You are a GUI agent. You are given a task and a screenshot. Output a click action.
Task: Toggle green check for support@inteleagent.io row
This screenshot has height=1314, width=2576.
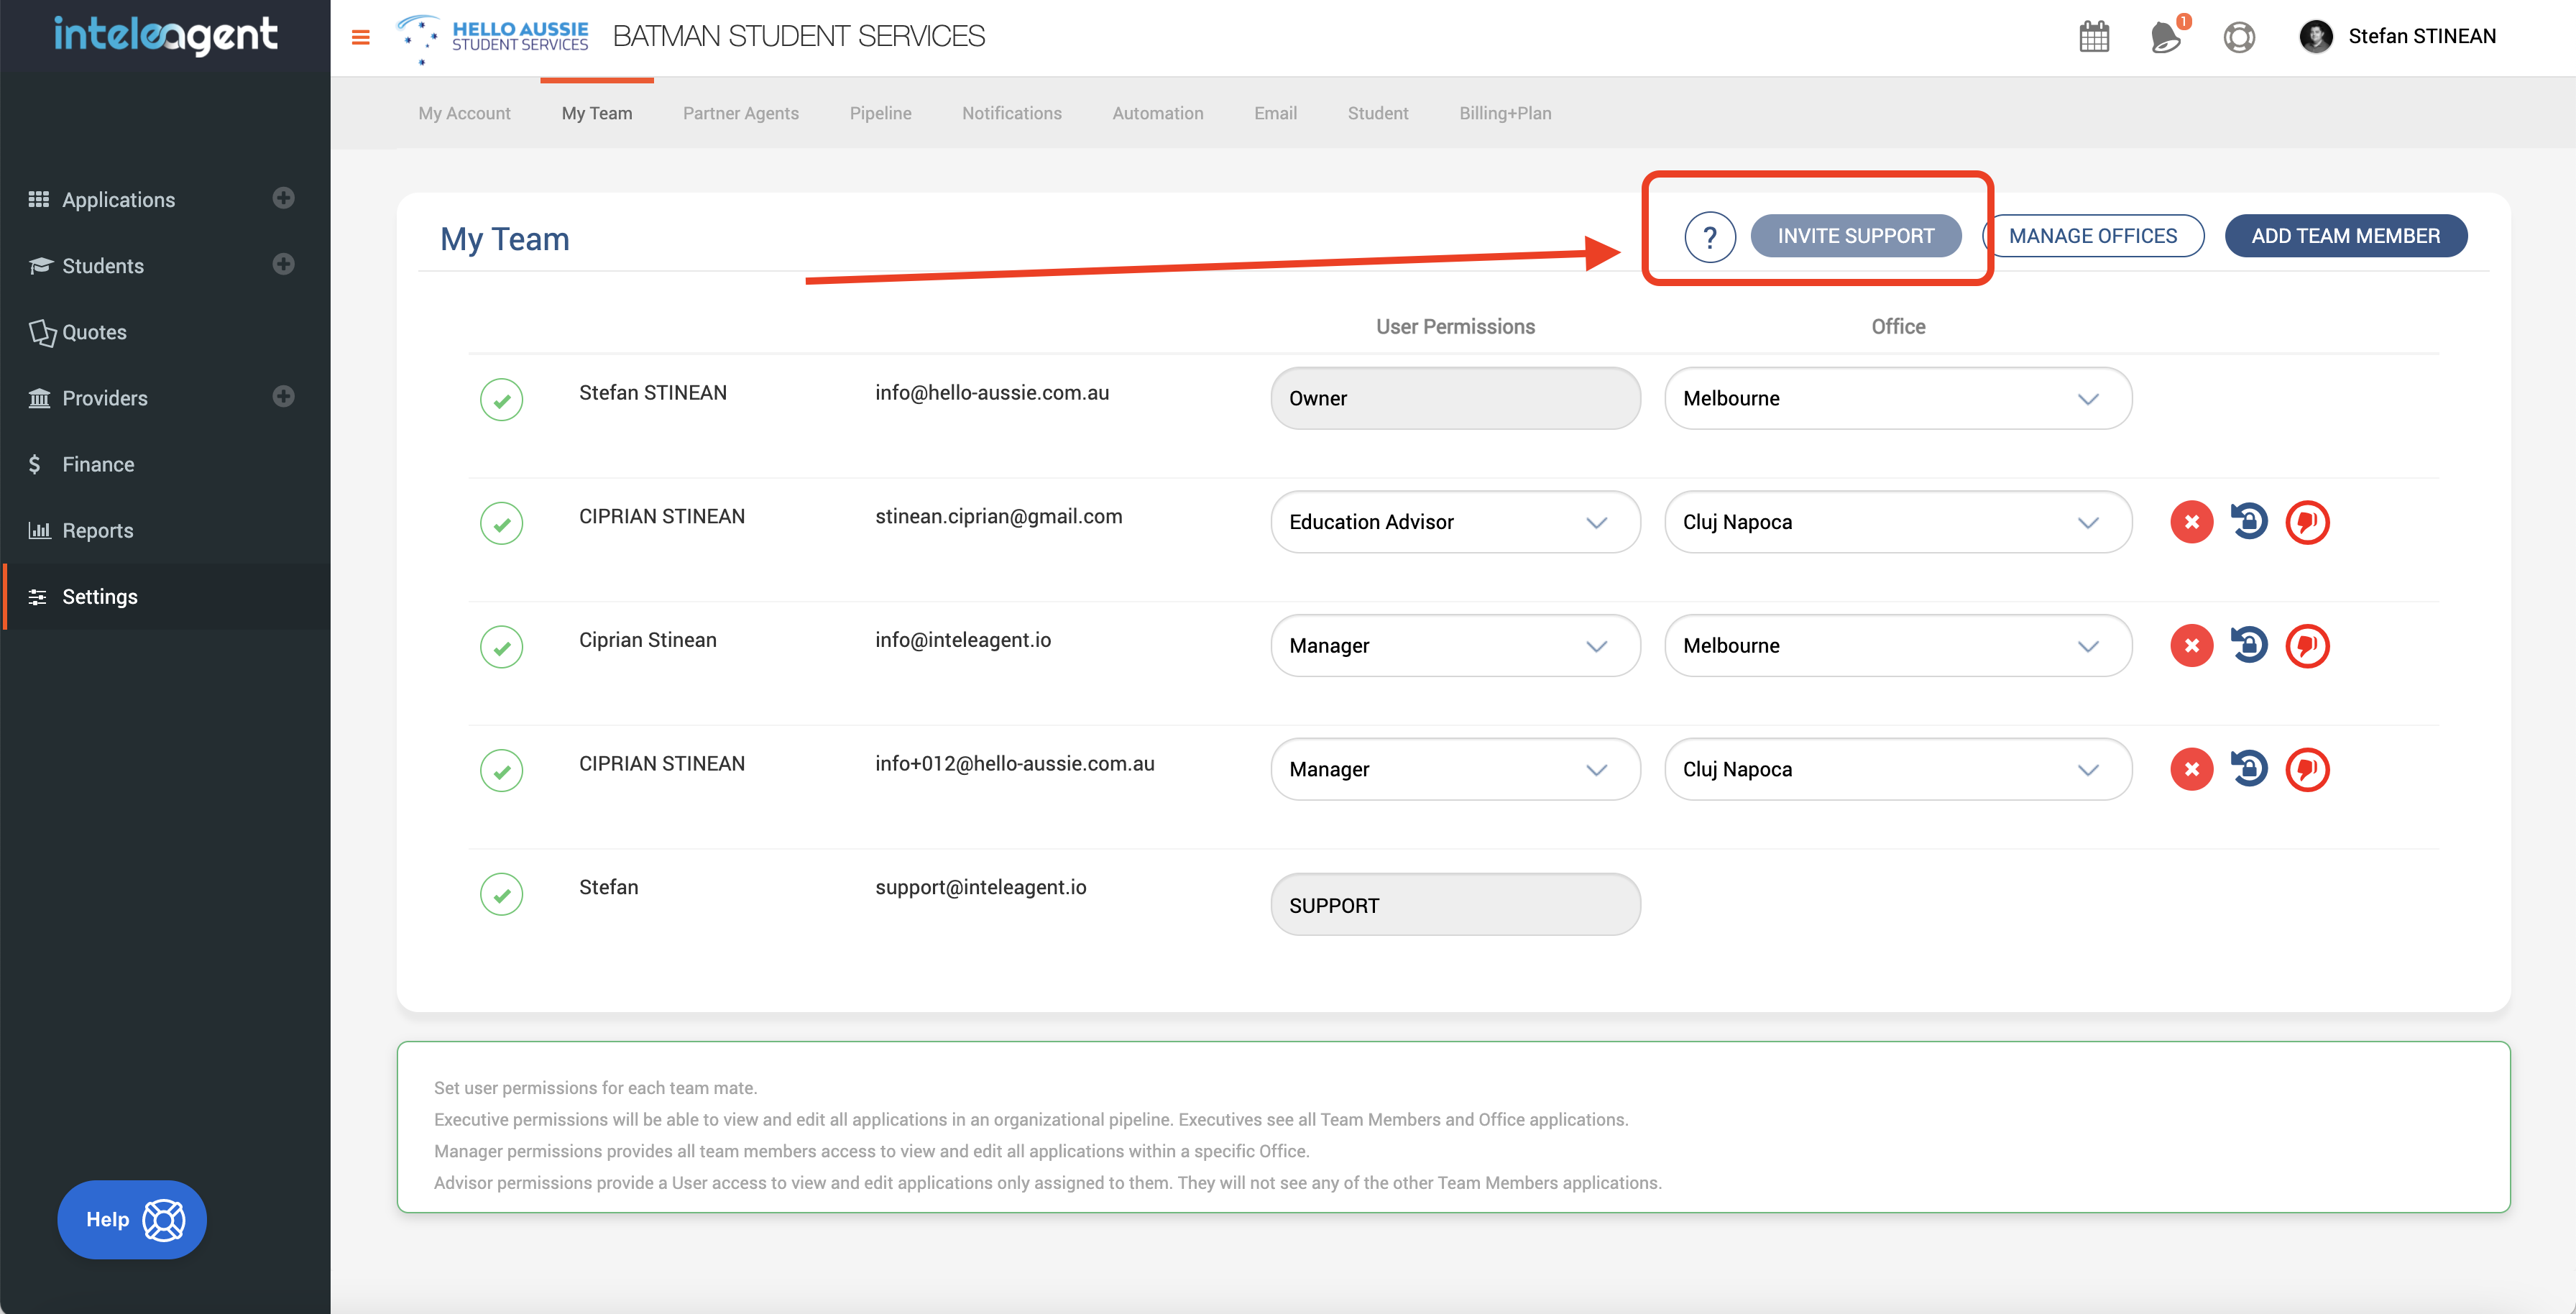pyautogui.click(x=501, y=894)
